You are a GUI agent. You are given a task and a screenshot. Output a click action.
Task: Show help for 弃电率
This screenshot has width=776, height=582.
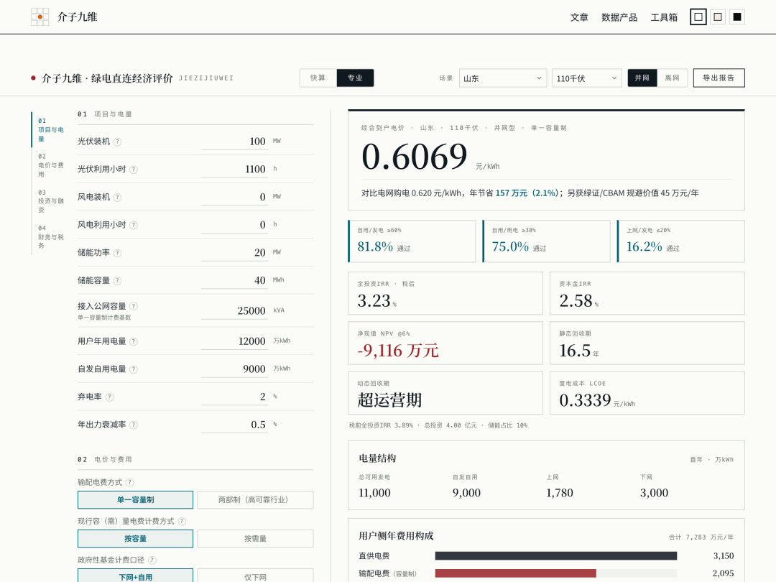tap(109, 397)
